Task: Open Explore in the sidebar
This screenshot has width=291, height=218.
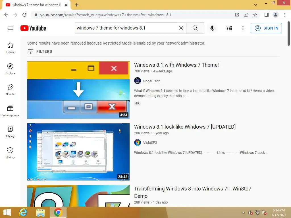Action: coord(10,69)
